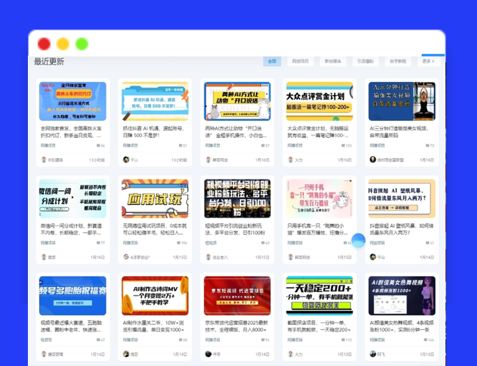
Task: Open 创业老八 author avatar
Action: [x=208, y=257]
